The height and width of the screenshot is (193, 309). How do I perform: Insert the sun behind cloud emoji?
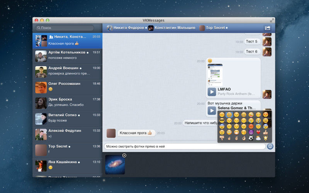tap(258, 138)
